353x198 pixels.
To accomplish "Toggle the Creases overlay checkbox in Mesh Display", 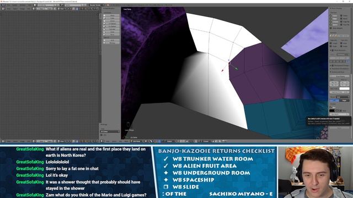I will [x=331, y=21].
